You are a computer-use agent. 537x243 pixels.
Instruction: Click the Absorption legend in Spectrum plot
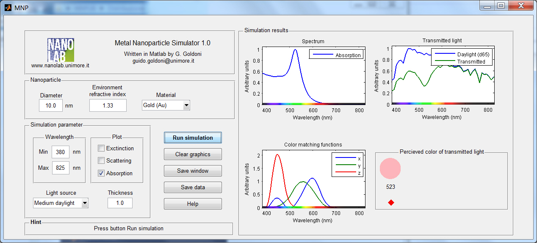click(336, 55)
